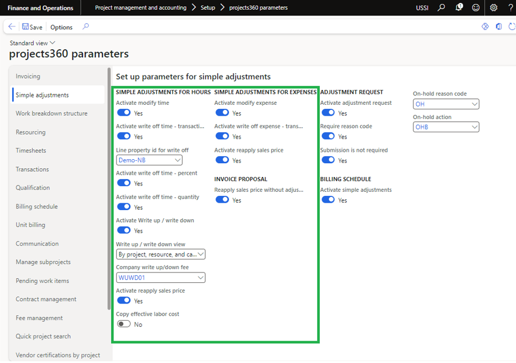The width and height of the screenshot is (516, 363).
Task: Open the notifications bell icon
Action: (x=459, y=7)
